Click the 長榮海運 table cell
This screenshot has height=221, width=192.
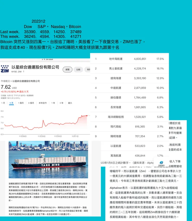[116, 107]
